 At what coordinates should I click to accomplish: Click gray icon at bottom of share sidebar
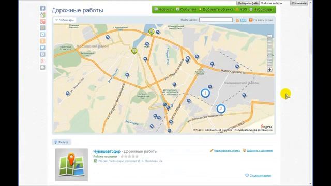[42, 67]
